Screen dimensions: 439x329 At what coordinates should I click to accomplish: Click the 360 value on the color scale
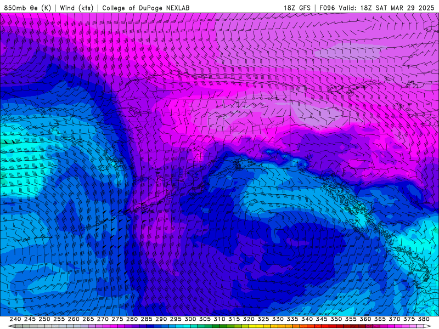click(365, 319)
